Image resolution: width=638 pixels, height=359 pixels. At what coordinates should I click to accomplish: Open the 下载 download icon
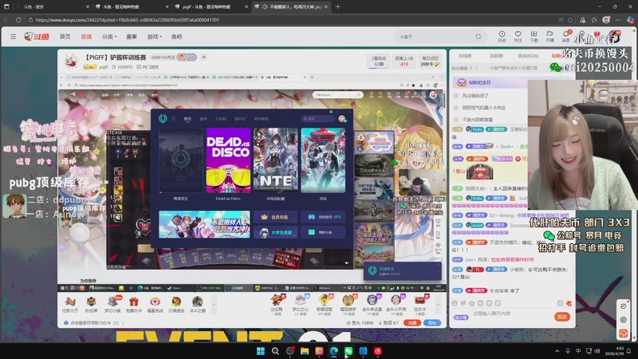tap(534, 36)
